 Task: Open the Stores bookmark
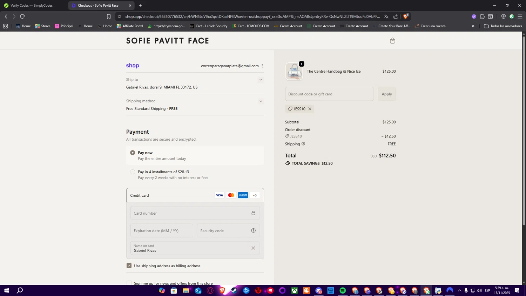(43, 26)
